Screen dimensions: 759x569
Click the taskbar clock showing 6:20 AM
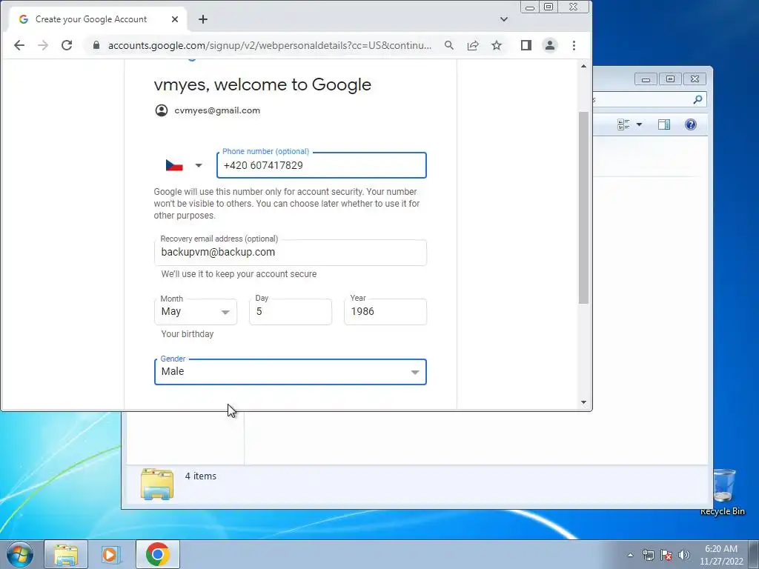coord(721,555)
